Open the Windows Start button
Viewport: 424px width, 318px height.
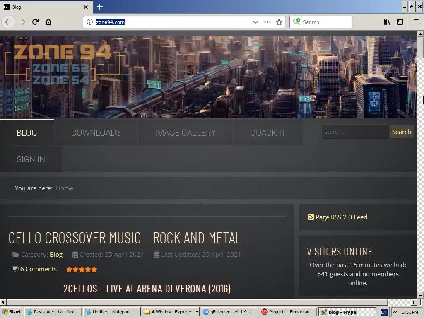pos(12,312)
